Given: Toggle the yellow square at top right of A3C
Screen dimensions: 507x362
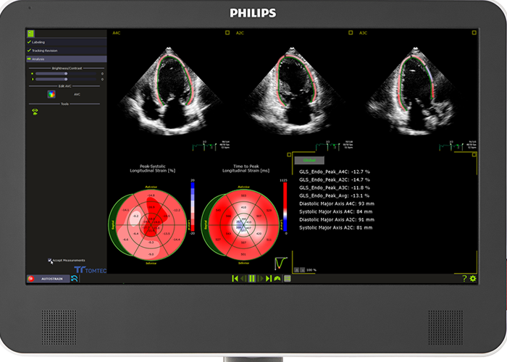Looking at the screenshot, I should [x=472, y=33].
